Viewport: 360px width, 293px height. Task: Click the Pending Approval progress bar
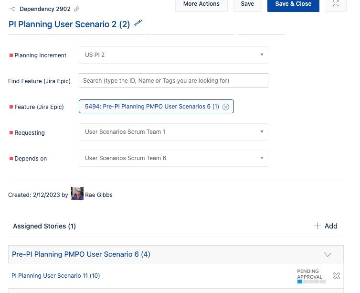click(311, 282)
